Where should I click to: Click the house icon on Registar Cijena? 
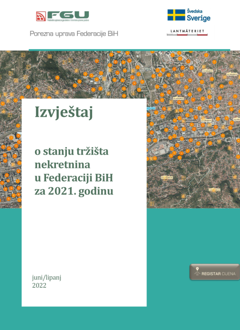pos(197,274)
